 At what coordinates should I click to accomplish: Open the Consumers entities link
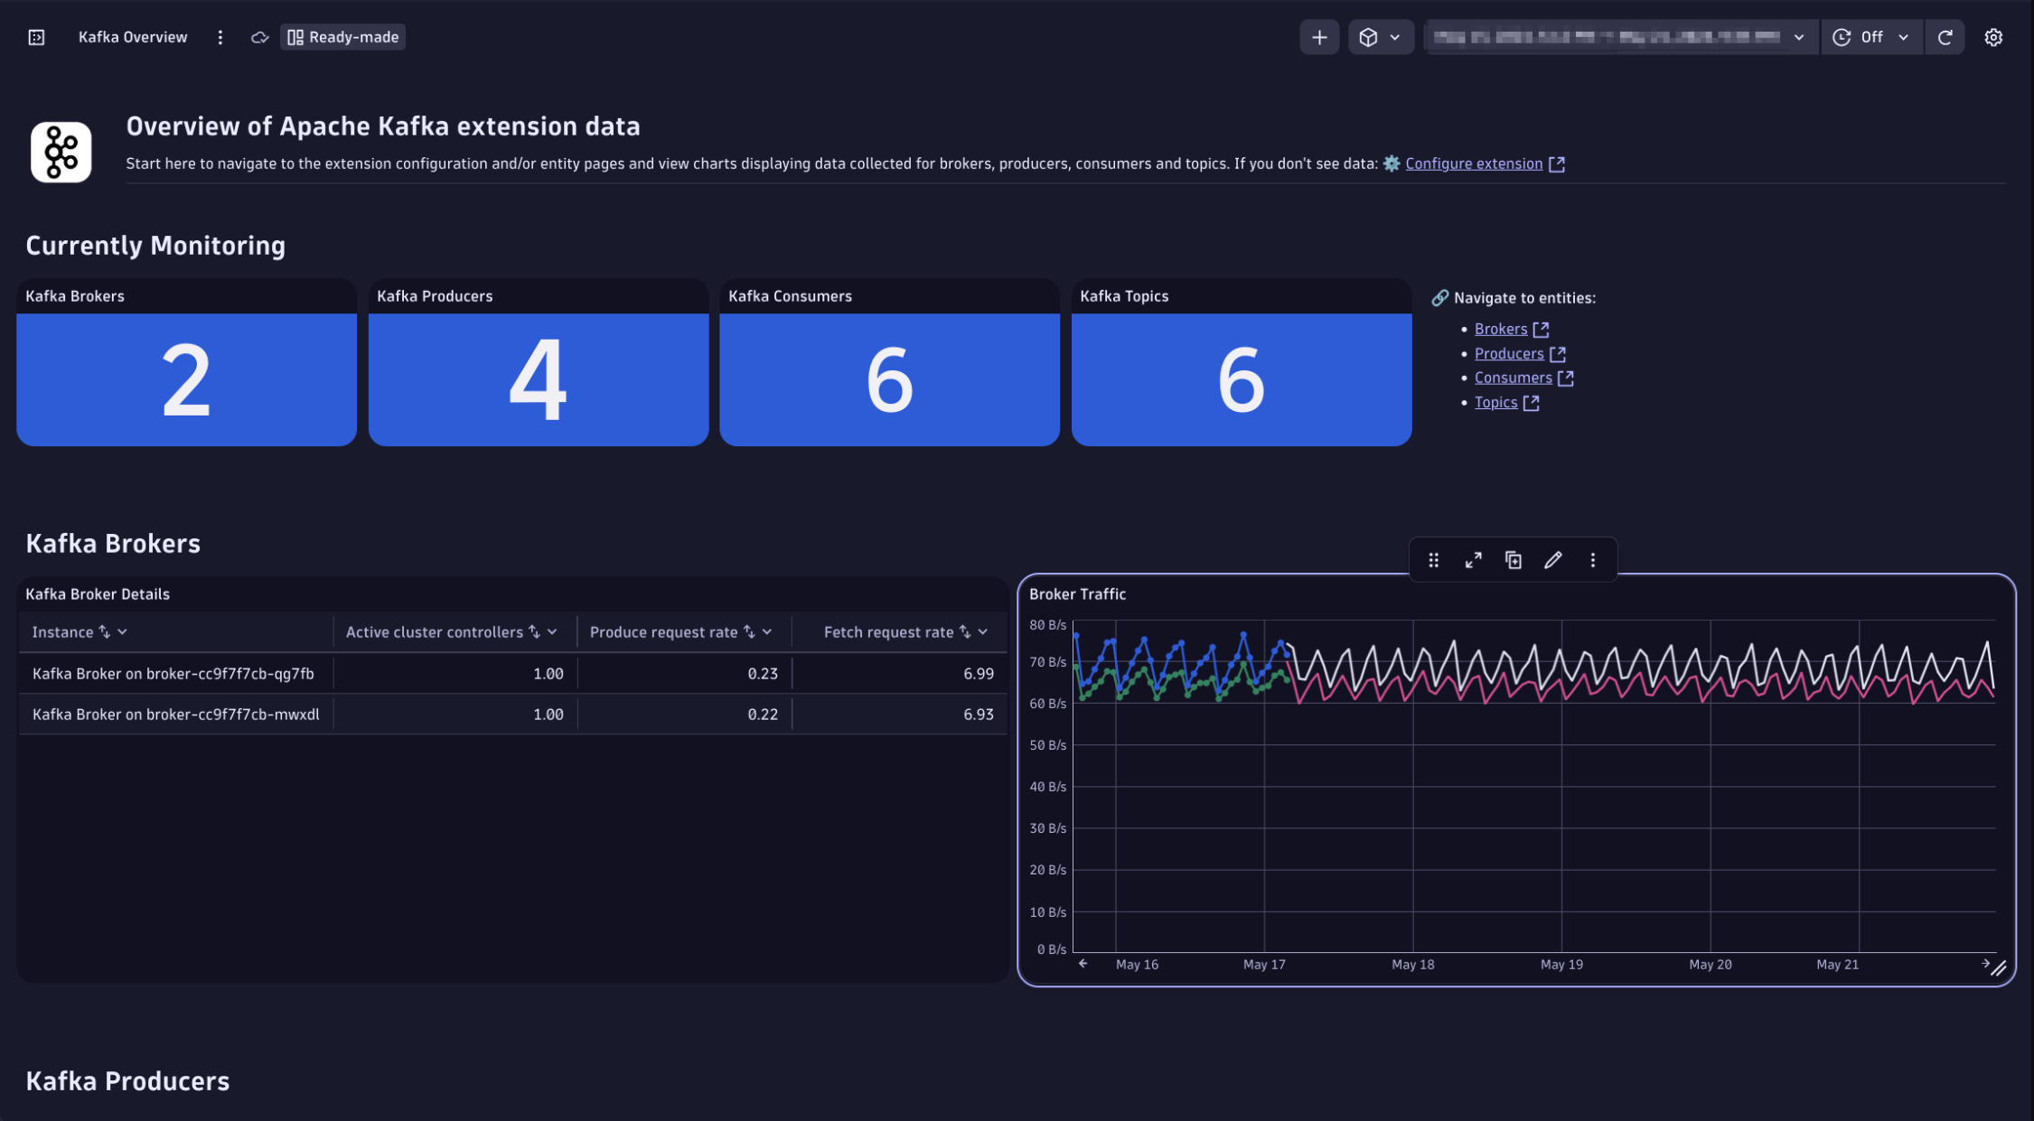point(1513,378)
